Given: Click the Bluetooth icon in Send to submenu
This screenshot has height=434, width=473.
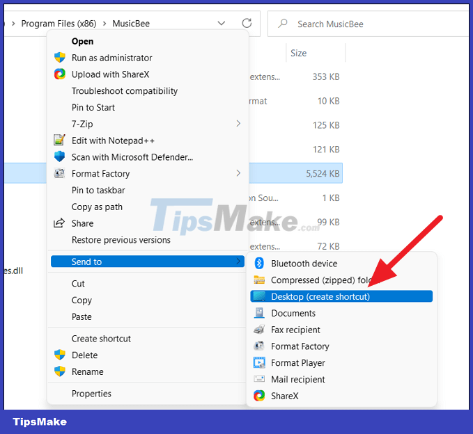Looking at the screenshot, I should click(x=259, y=263).
